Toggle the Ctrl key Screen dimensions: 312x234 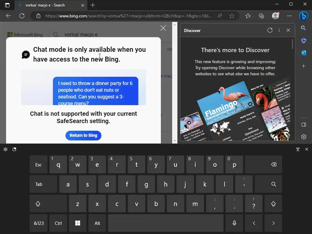point(58,223)
